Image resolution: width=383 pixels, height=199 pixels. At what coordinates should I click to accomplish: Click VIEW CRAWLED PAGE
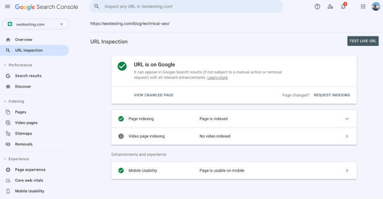point(154,95)
